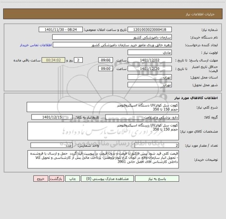The height and width of the screenshot is (219, 226).
Task: Click label حداقل تاریخ اعتبار قیمت
Action: click(205, 69)
